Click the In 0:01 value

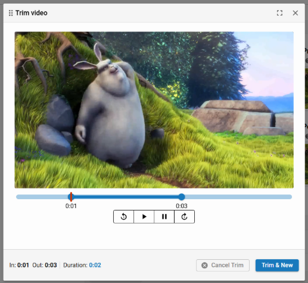pyautogui.click(x=23, y=265)
